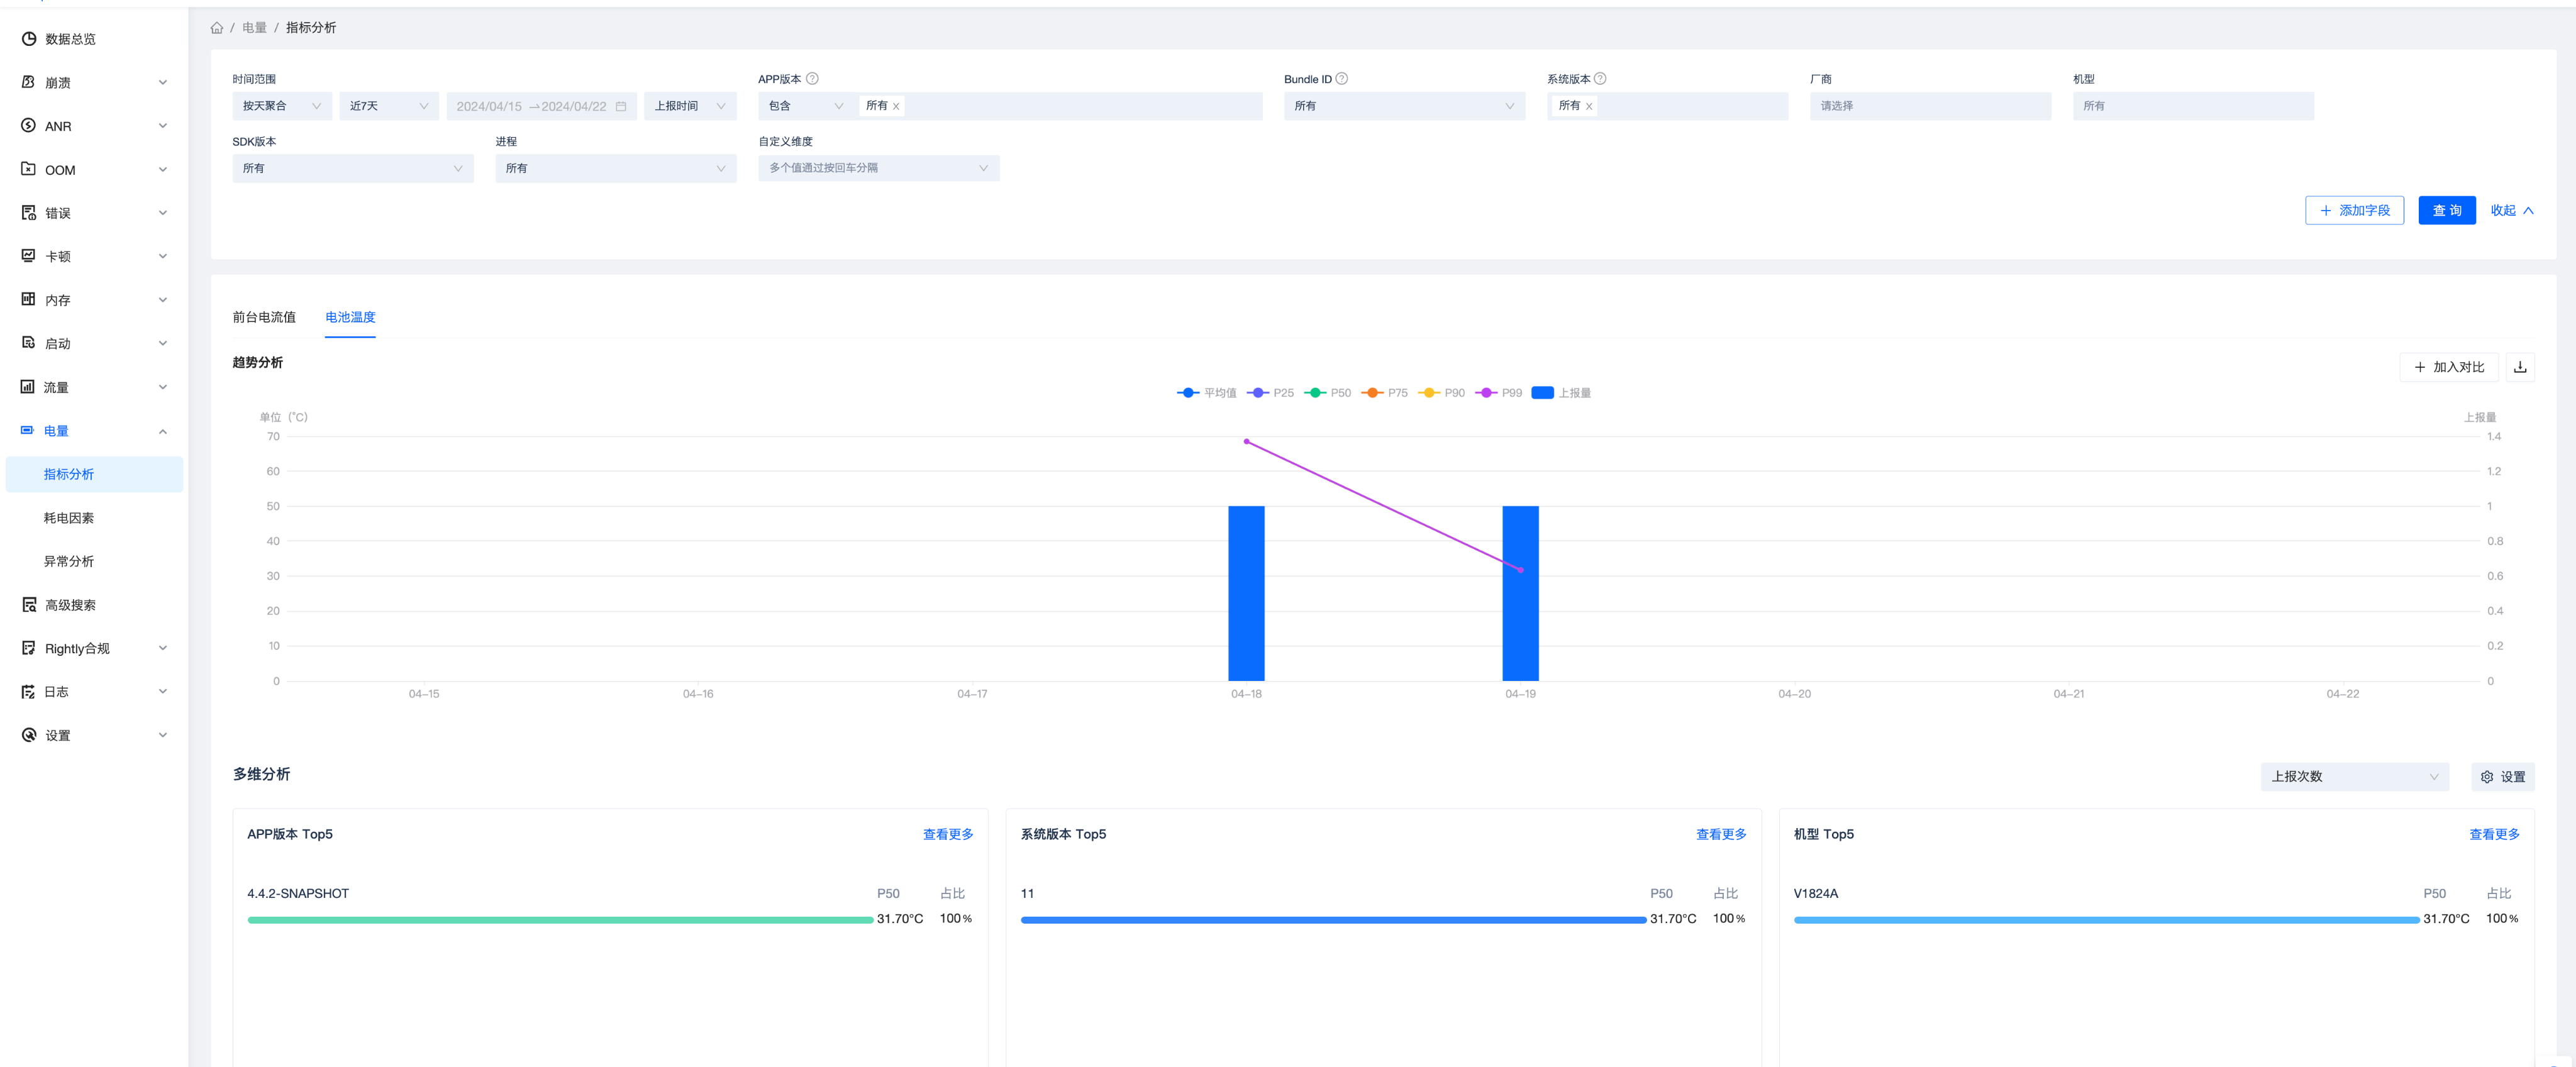
Task: Toggle the 上报量 bars in legend
Action: (1561, 393)
